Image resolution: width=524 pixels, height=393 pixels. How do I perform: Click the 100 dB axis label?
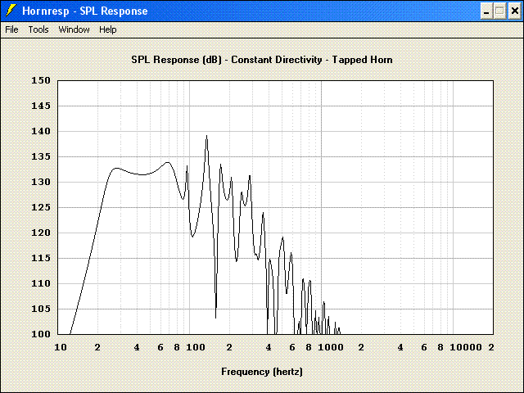coord(41,334)
